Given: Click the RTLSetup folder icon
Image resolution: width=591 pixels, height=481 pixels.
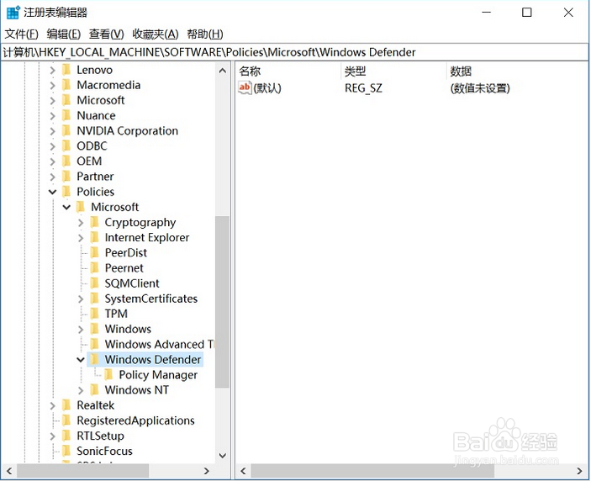Looking at the screenshot, I should point(66,436).
